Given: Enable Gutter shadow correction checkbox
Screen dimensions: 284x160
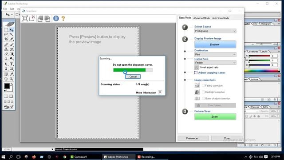Looking at the screenshot, I should coord(203,99).
